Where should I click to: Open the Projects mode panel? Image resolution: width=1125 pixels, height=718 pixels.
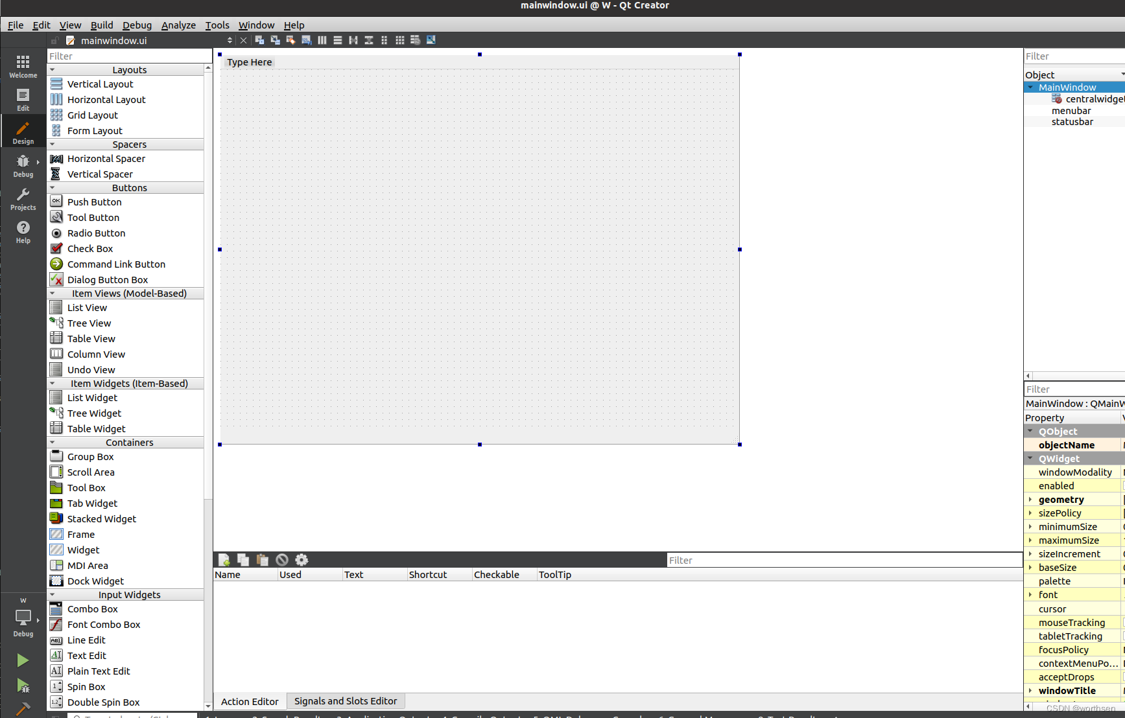point(23,198)
